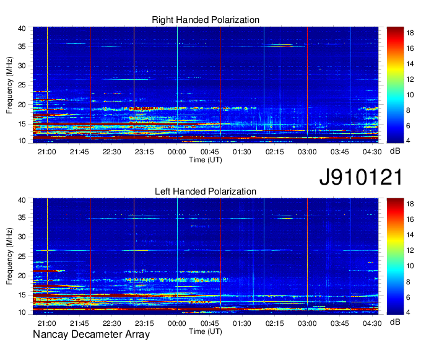The height and width of the screenshot is (342, 421).
Task: Click the 00:00 tick label on top time axis
Action: pyautogui.click(x=177, y=152)
